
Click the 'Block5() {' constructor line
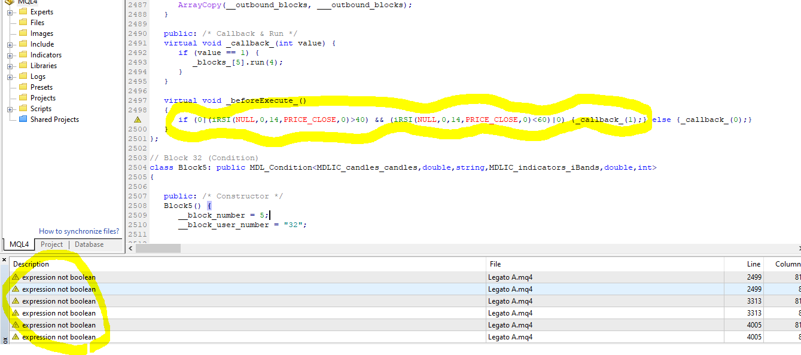pos(188,206)
